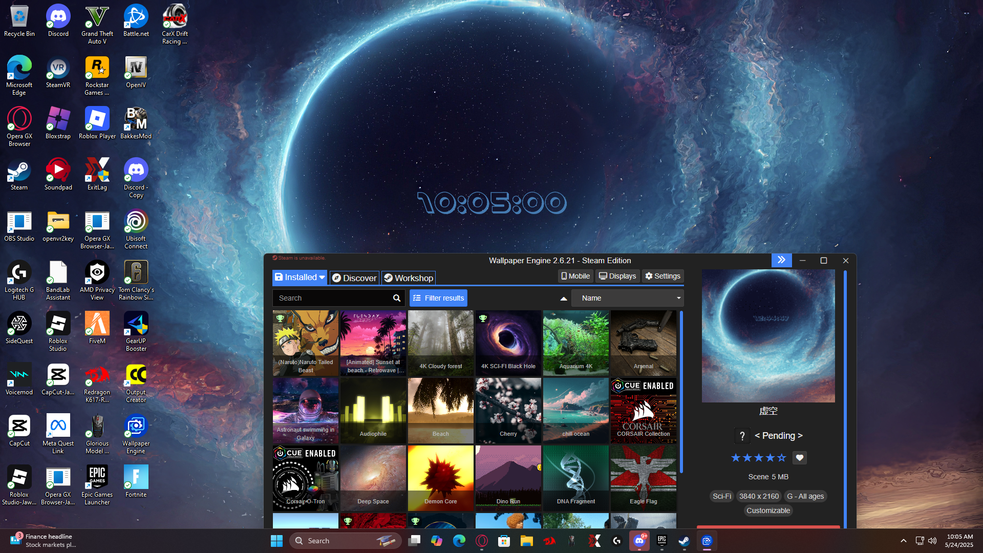Screen dimensions: 983x553
Task: Switch to the Workshop tab
Action: [x=409, y=278]
